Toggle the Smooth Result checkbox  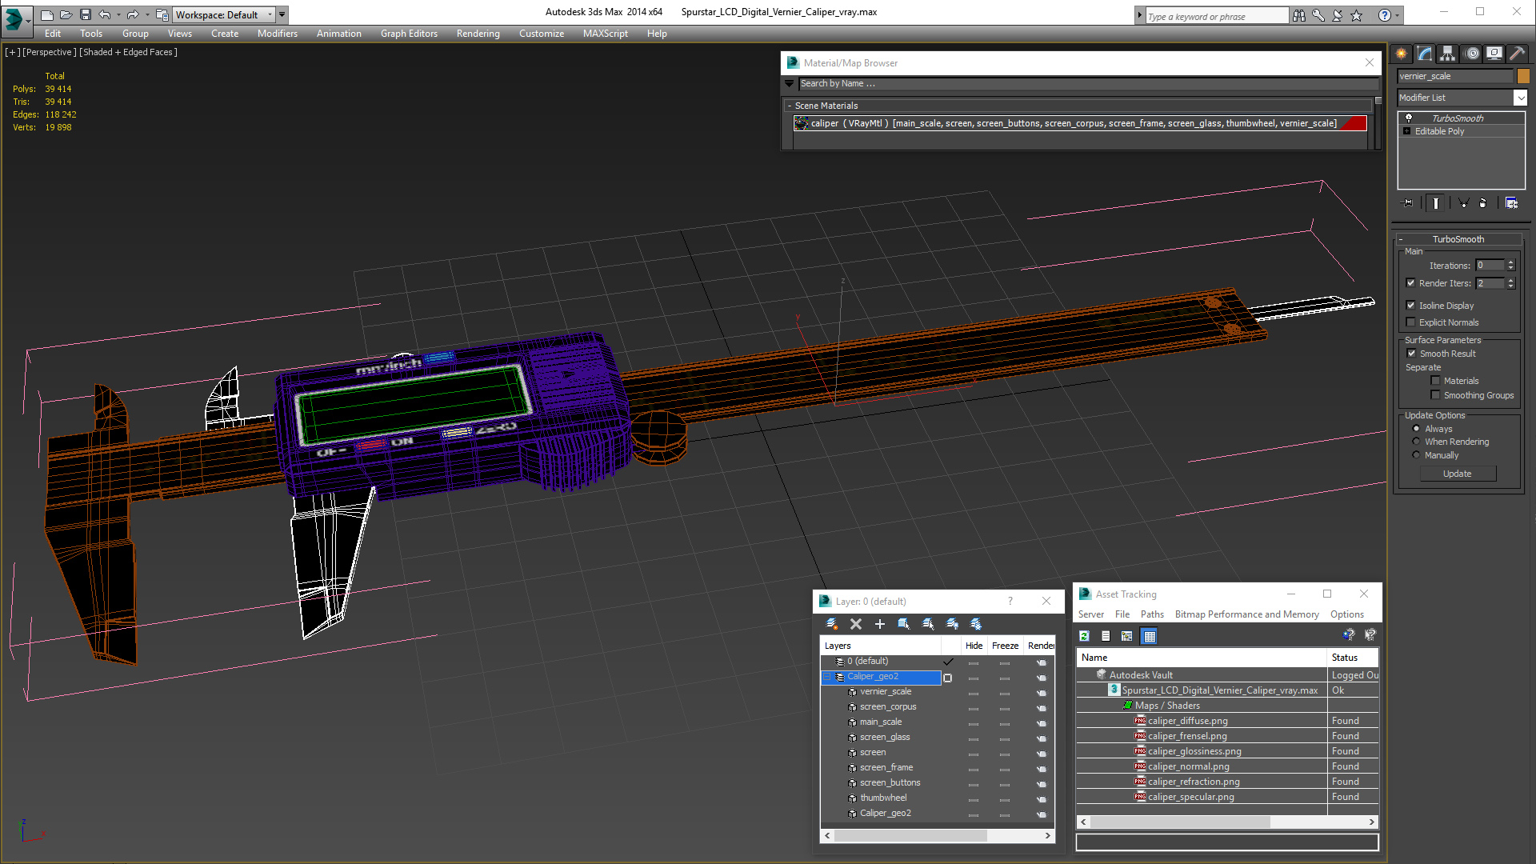(1412, 354)
